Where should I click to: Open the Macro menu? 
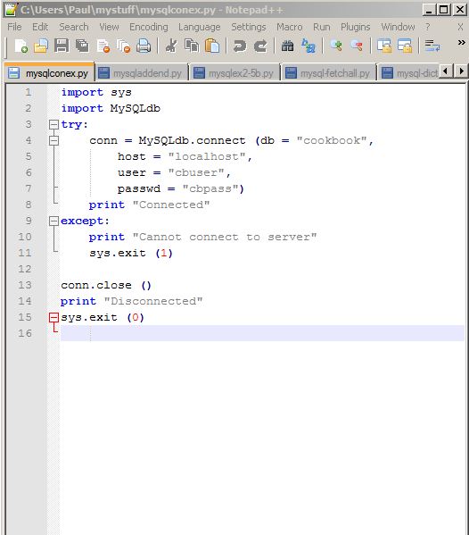pos(289,27)
